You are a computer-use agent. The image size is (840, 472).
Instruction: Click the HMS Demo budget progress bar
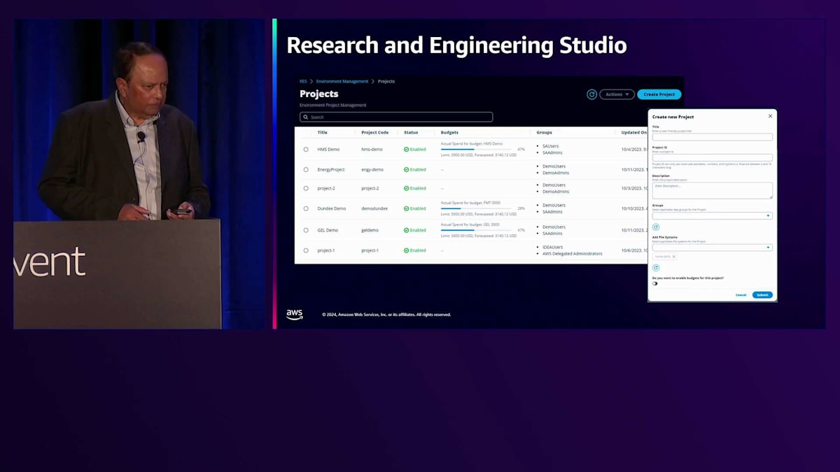click(477, 149)
